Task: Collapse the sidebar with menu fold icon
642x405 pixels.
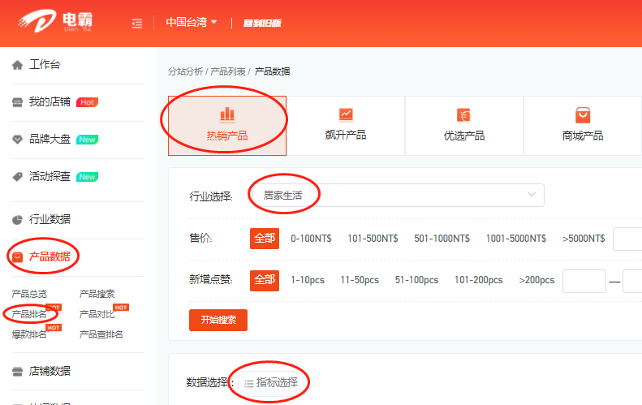Action: tap(137, 24)
